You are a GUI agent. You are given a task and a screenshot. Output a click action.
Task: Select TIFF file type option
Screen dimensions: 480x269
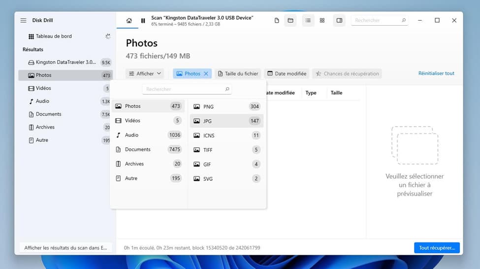(x=226, y=150)
